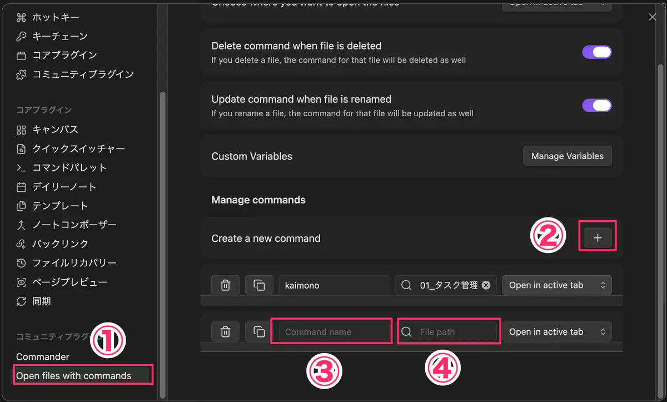Clear the 01_タスク管理 file path with x icon
This screenshot has height=402, width=667.
(x=486, y=285)
